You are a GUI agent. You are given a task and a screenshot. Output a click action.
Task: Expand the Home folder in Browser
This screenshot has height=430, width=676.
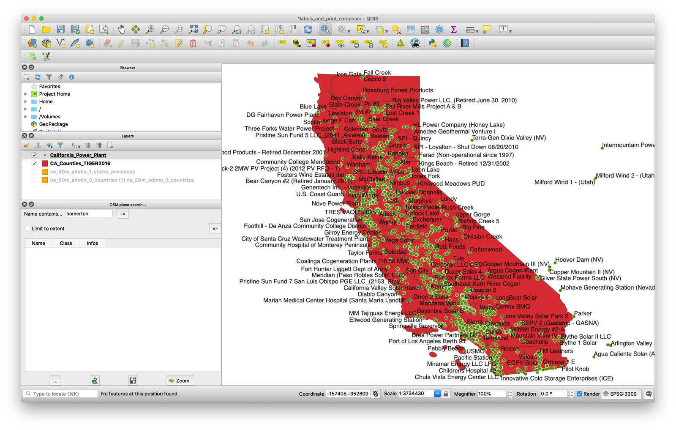tap(26, 101)
